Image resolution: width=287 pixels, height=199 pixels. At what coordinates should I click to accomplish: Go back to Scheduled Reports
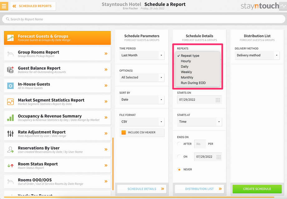(33, 6)
